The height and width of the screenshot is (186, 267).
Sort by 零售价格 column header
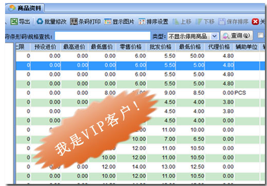click(131, 46)
